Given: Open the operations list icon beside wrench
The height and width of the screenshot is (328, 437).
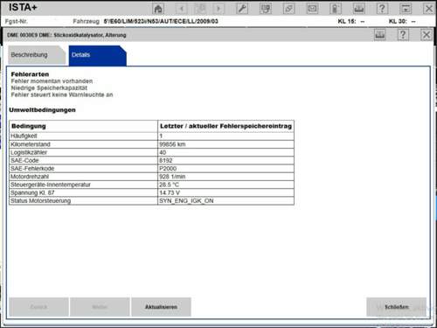Looking at the screenshot, I should coord(266,9).
